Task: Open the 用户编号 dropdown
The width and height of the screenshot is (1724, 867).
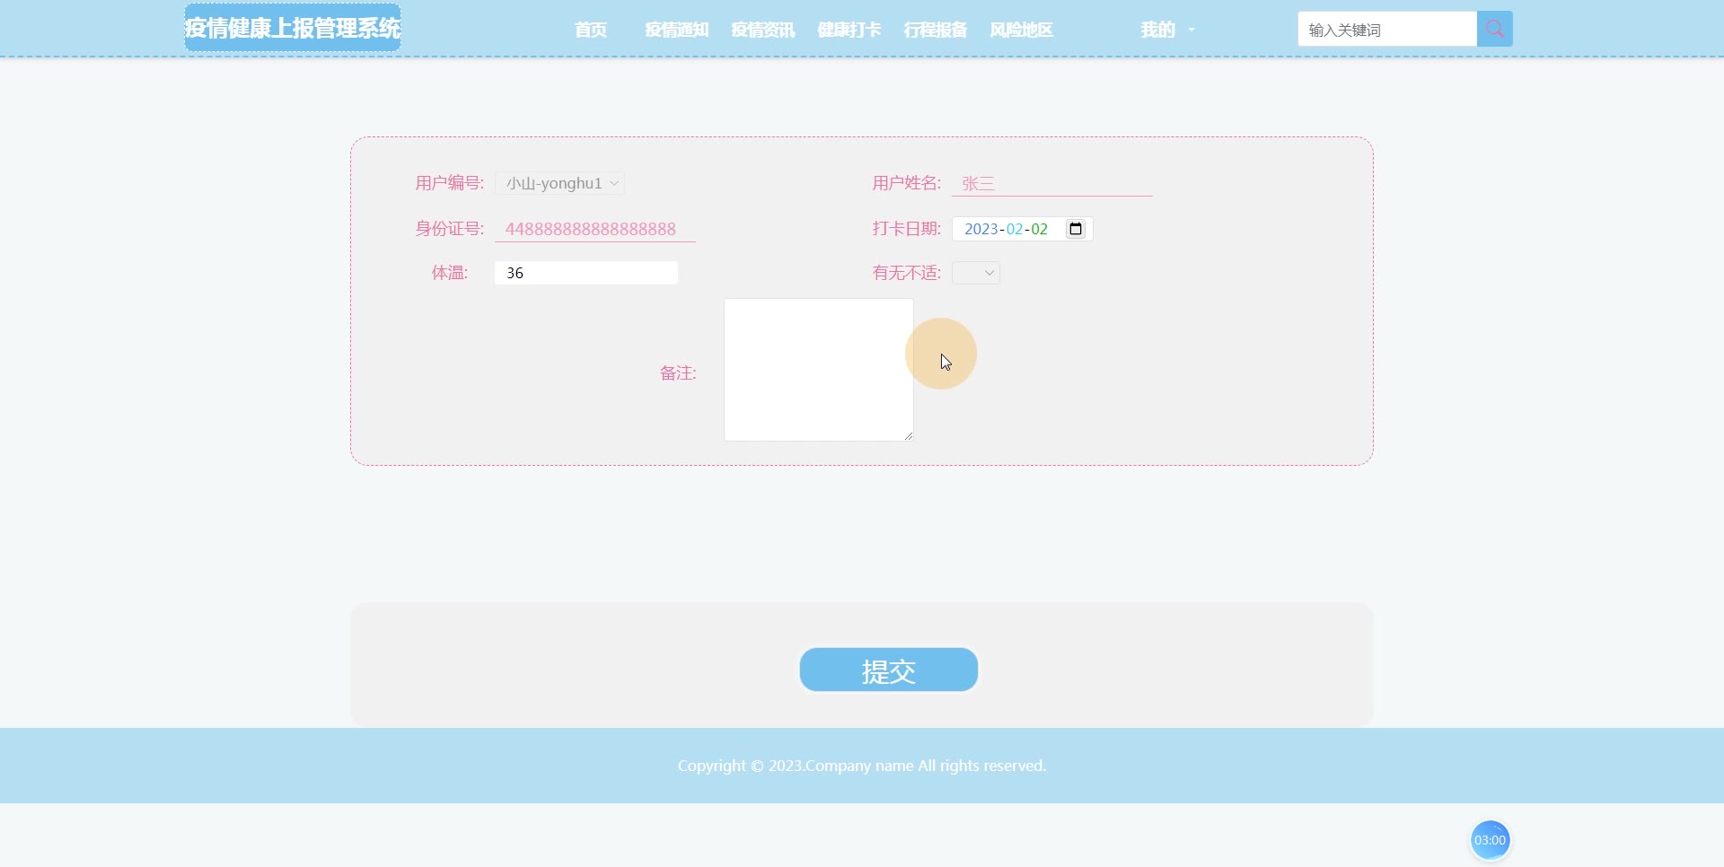Action: click(560, 183)
